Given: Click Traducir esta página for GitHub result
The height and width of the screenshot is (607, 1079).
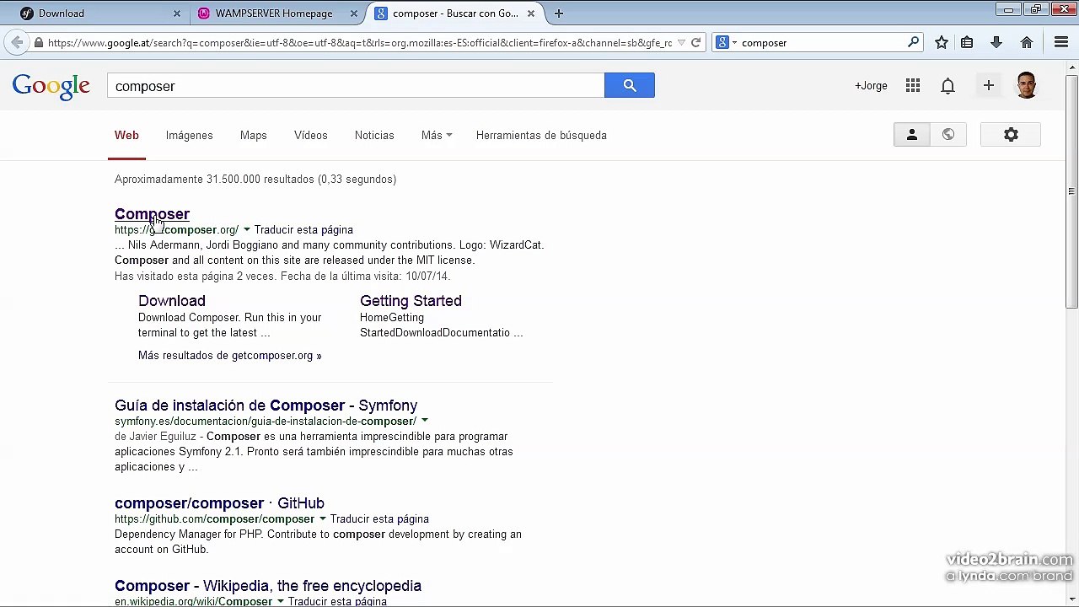Looking at the screenshot, I should 379,518.
